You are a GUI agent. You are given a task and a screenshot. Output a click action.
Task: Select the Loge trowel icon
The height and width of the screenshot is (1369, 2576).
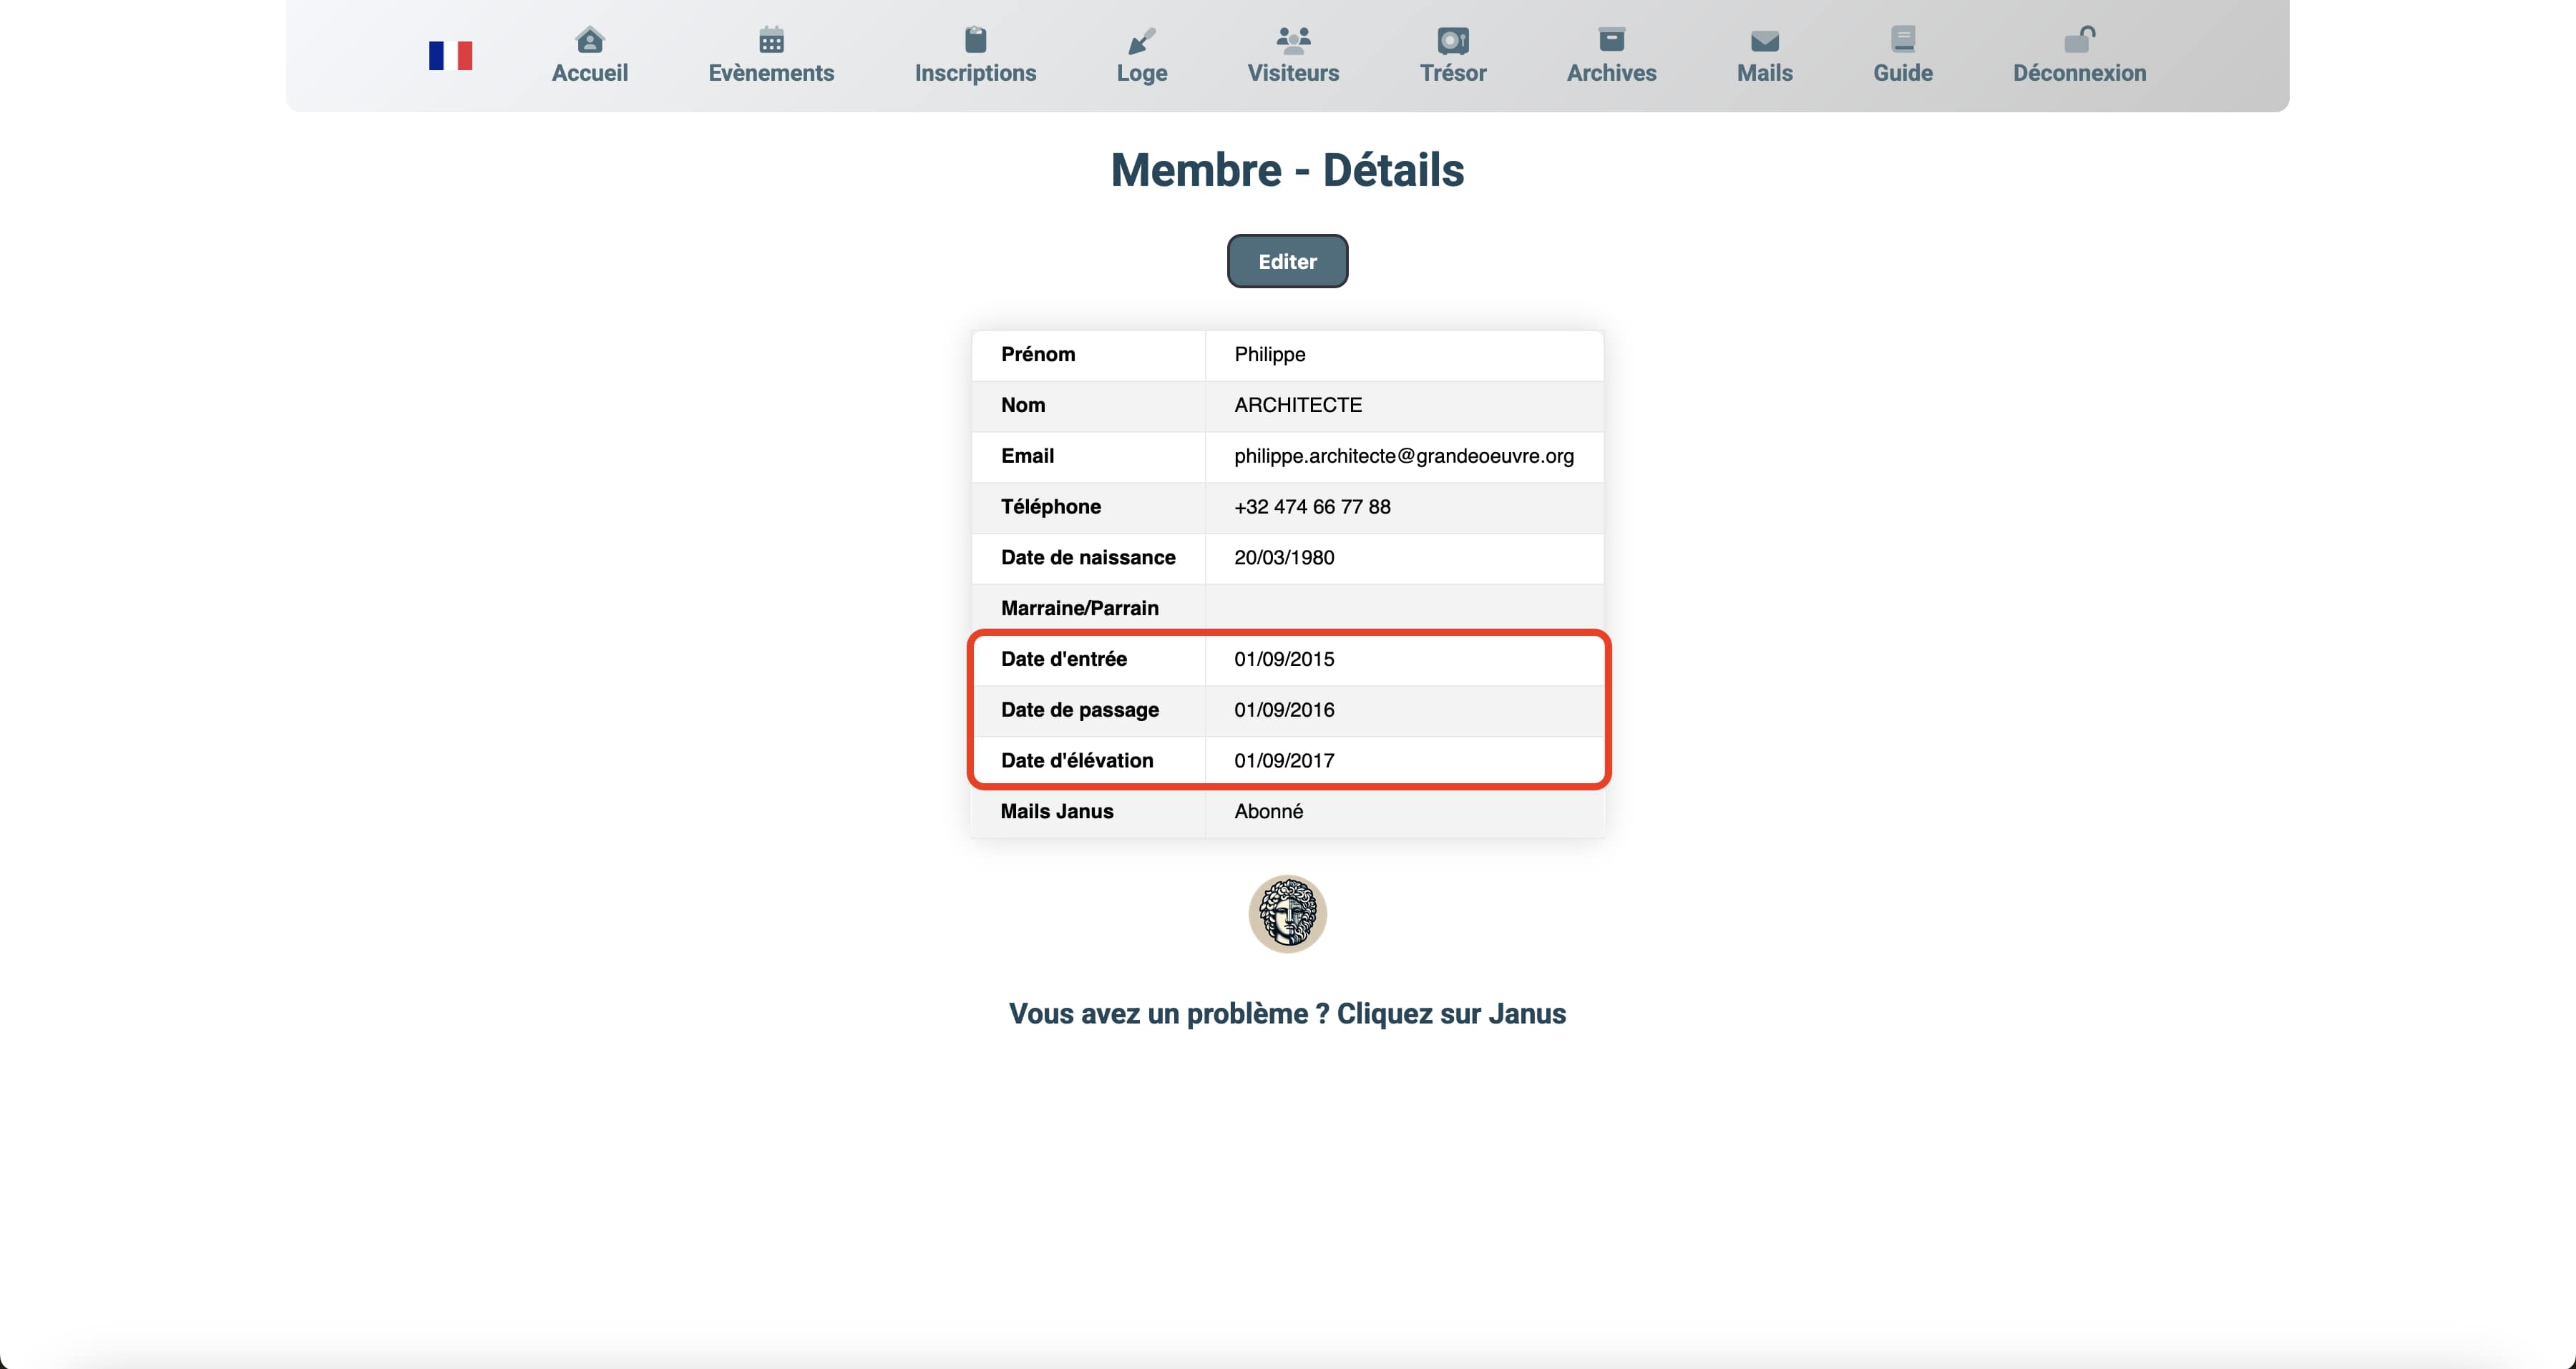tap(1141, 40)
